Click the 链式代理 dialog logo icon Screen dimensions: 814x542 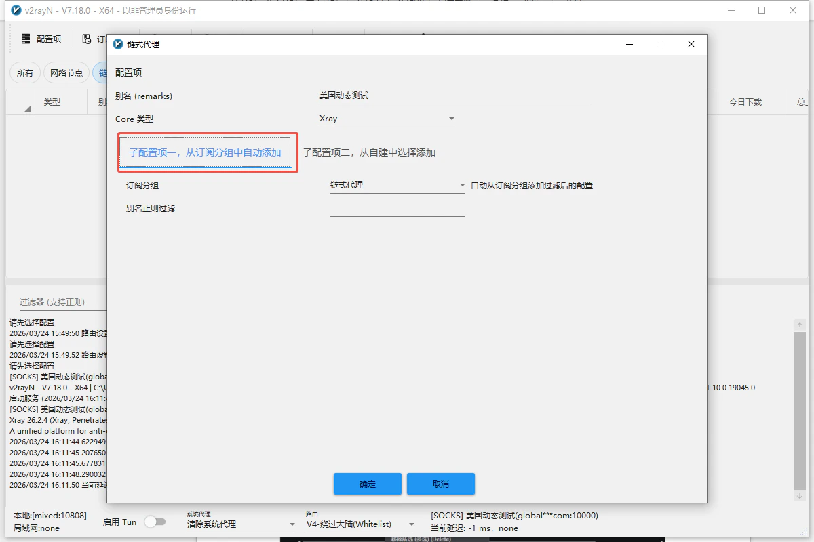(x=119, y=44)
